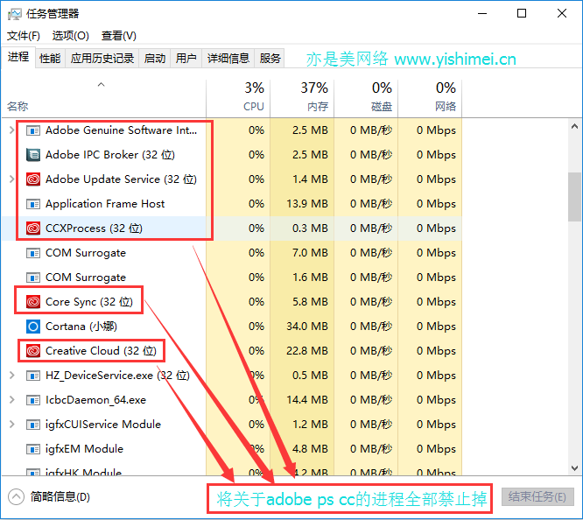This screenshot has width=583, height=520.
Task: Click the 简略信息(D) link
Action: [60, 497]
